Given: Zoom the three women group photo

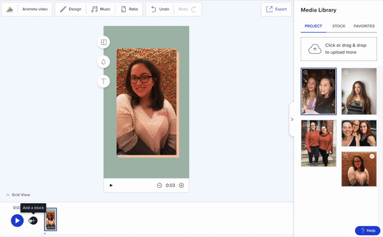Looking at the screenshot, I should (x=345, y=124).
